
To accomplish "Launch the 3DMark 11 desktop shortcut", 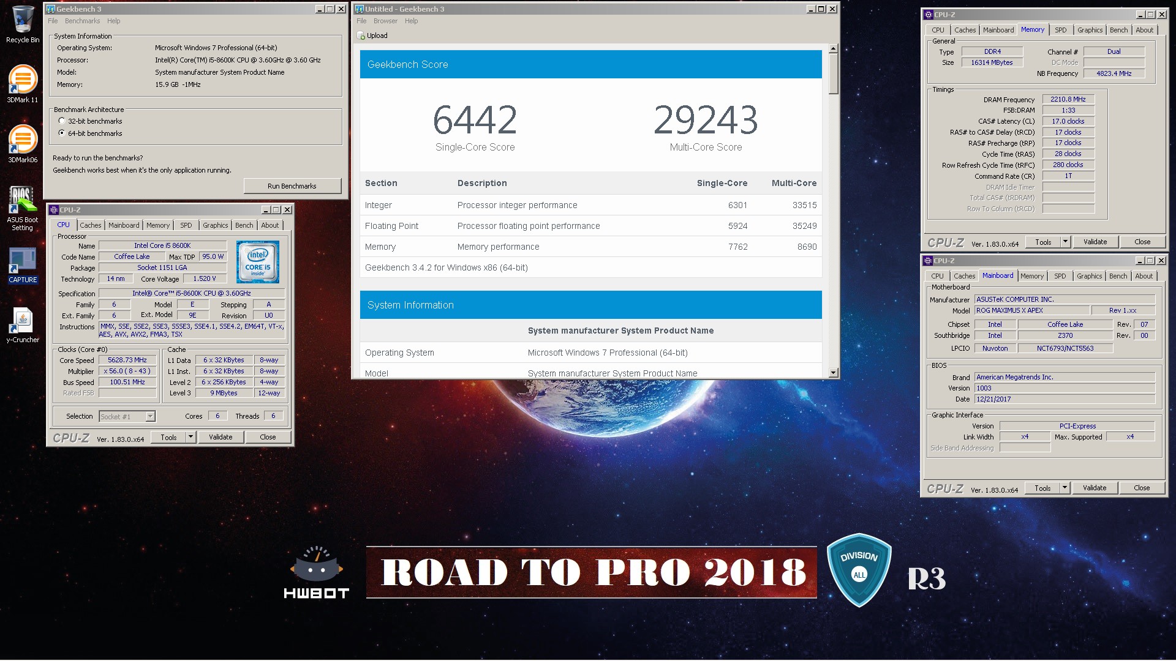I will click(x=23, y=84).
